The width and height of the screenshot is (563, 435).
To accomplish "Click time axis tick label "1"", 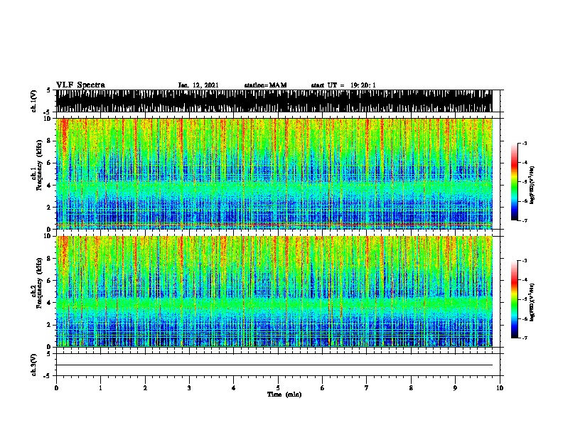I will [101, 388].
